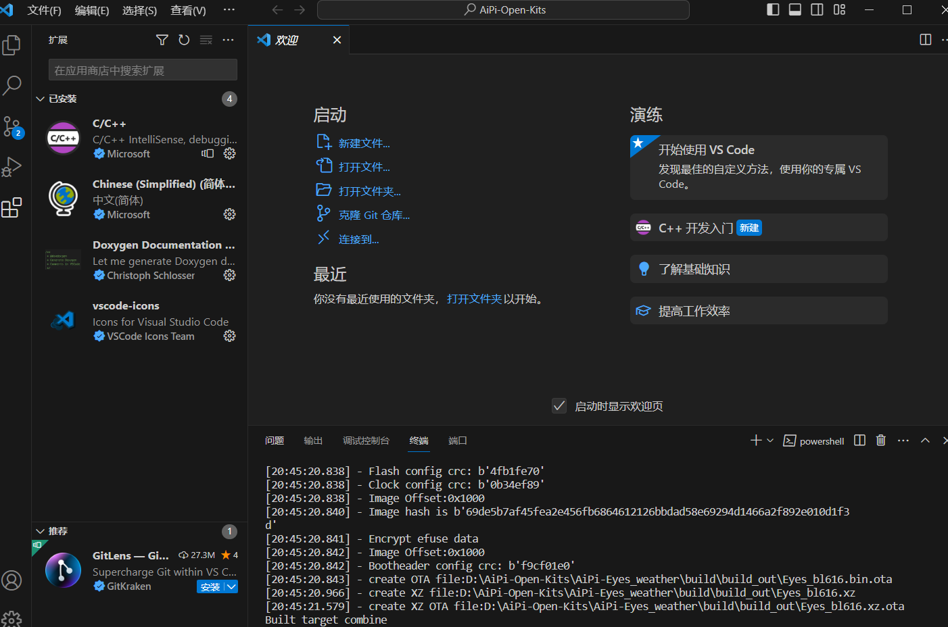Open the Accounts icon in activity bar

(x=11, y=580)
